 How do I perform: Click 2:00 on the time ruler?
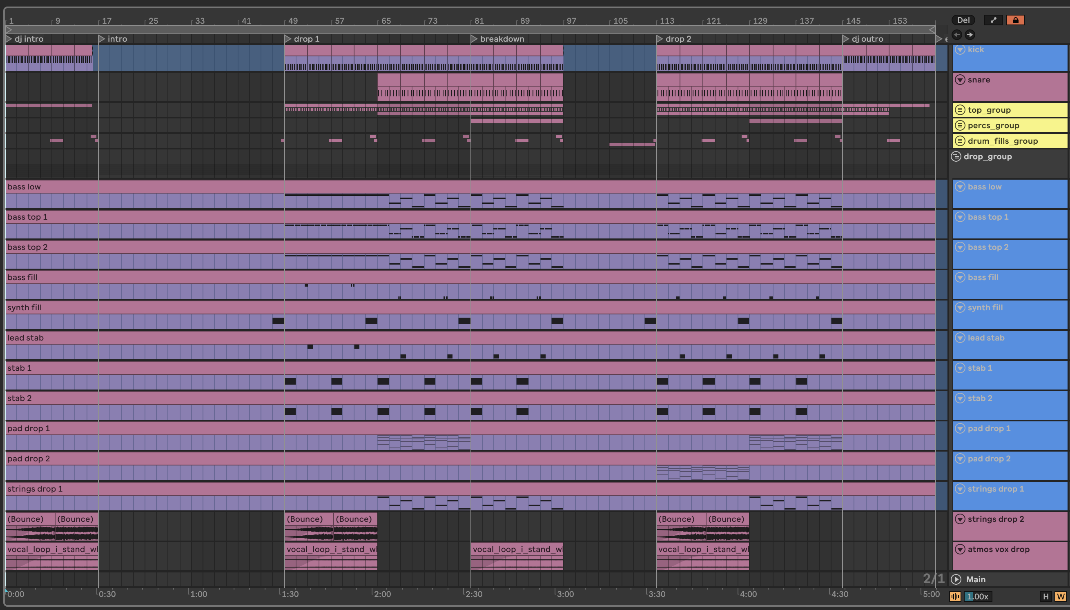(382, 594)
